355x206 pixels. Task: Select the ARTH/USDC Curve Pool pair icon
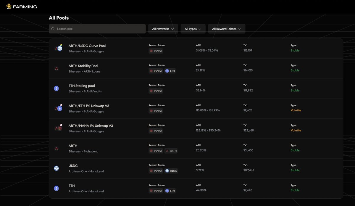point(58,48)
